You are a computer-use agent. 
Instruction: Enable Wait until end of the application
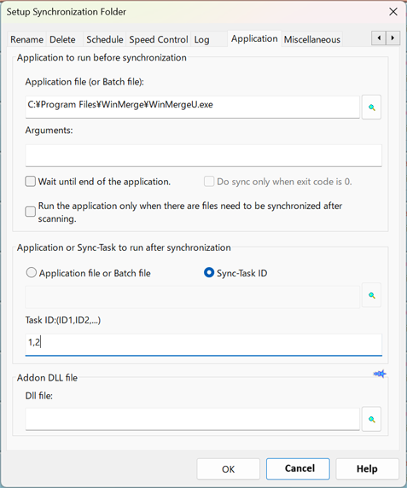pyautogui.click(x=30, y=182)
